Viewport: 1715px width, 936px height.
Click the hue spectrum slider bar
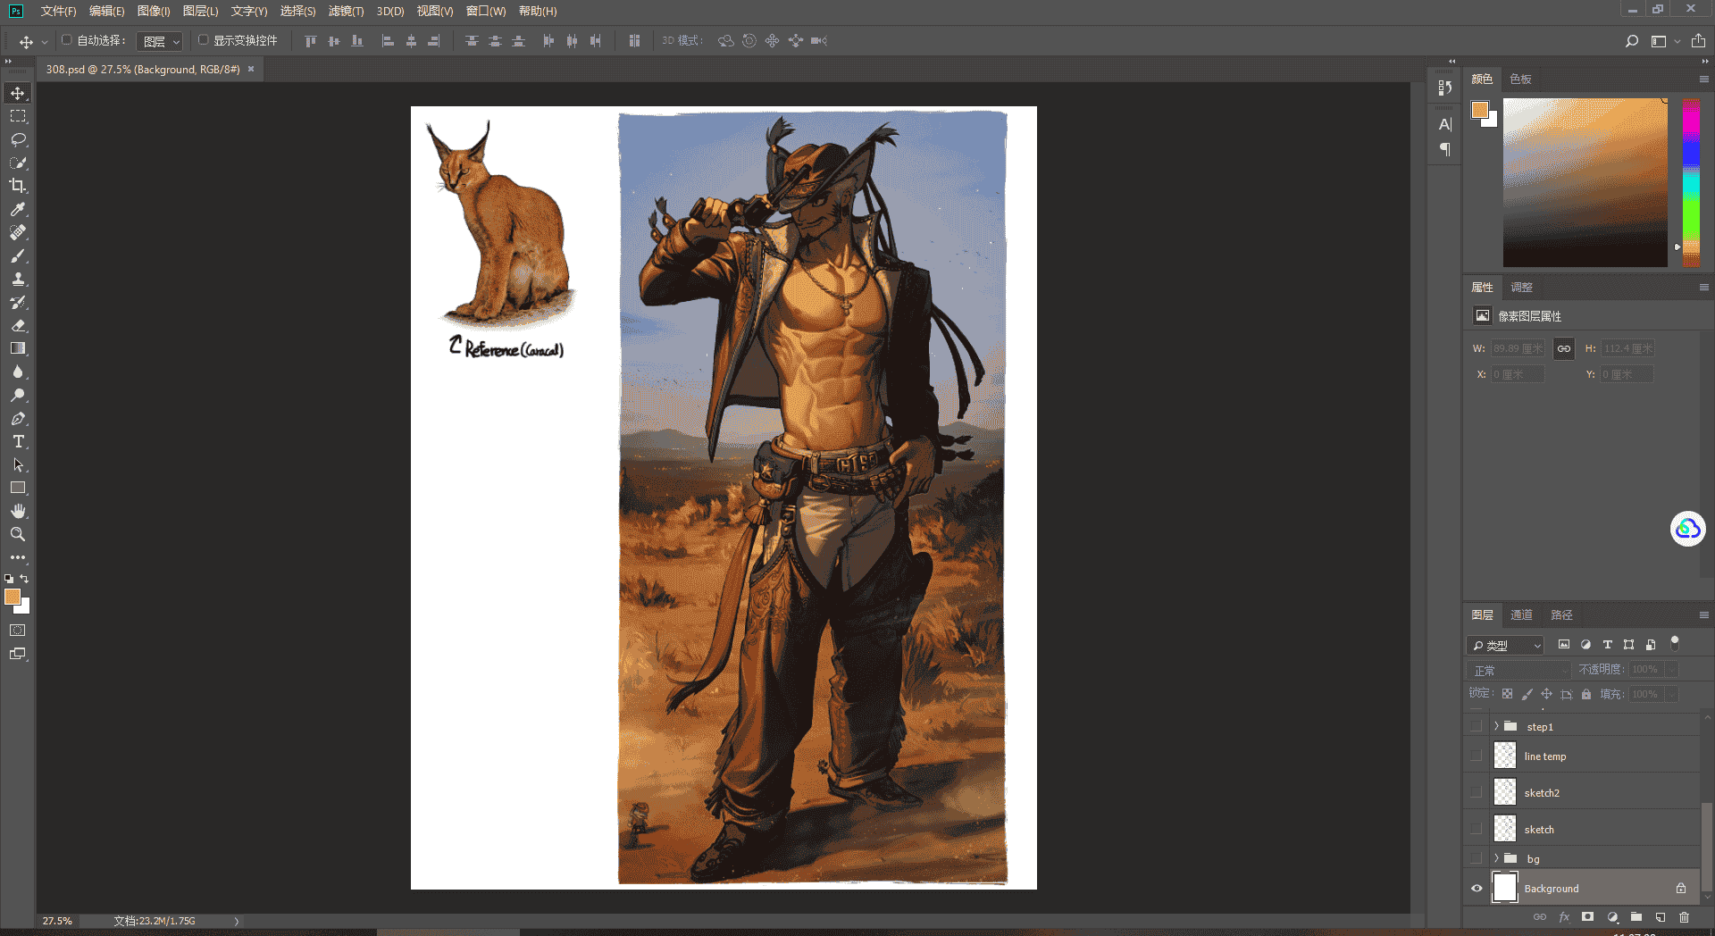(1691, 182)
